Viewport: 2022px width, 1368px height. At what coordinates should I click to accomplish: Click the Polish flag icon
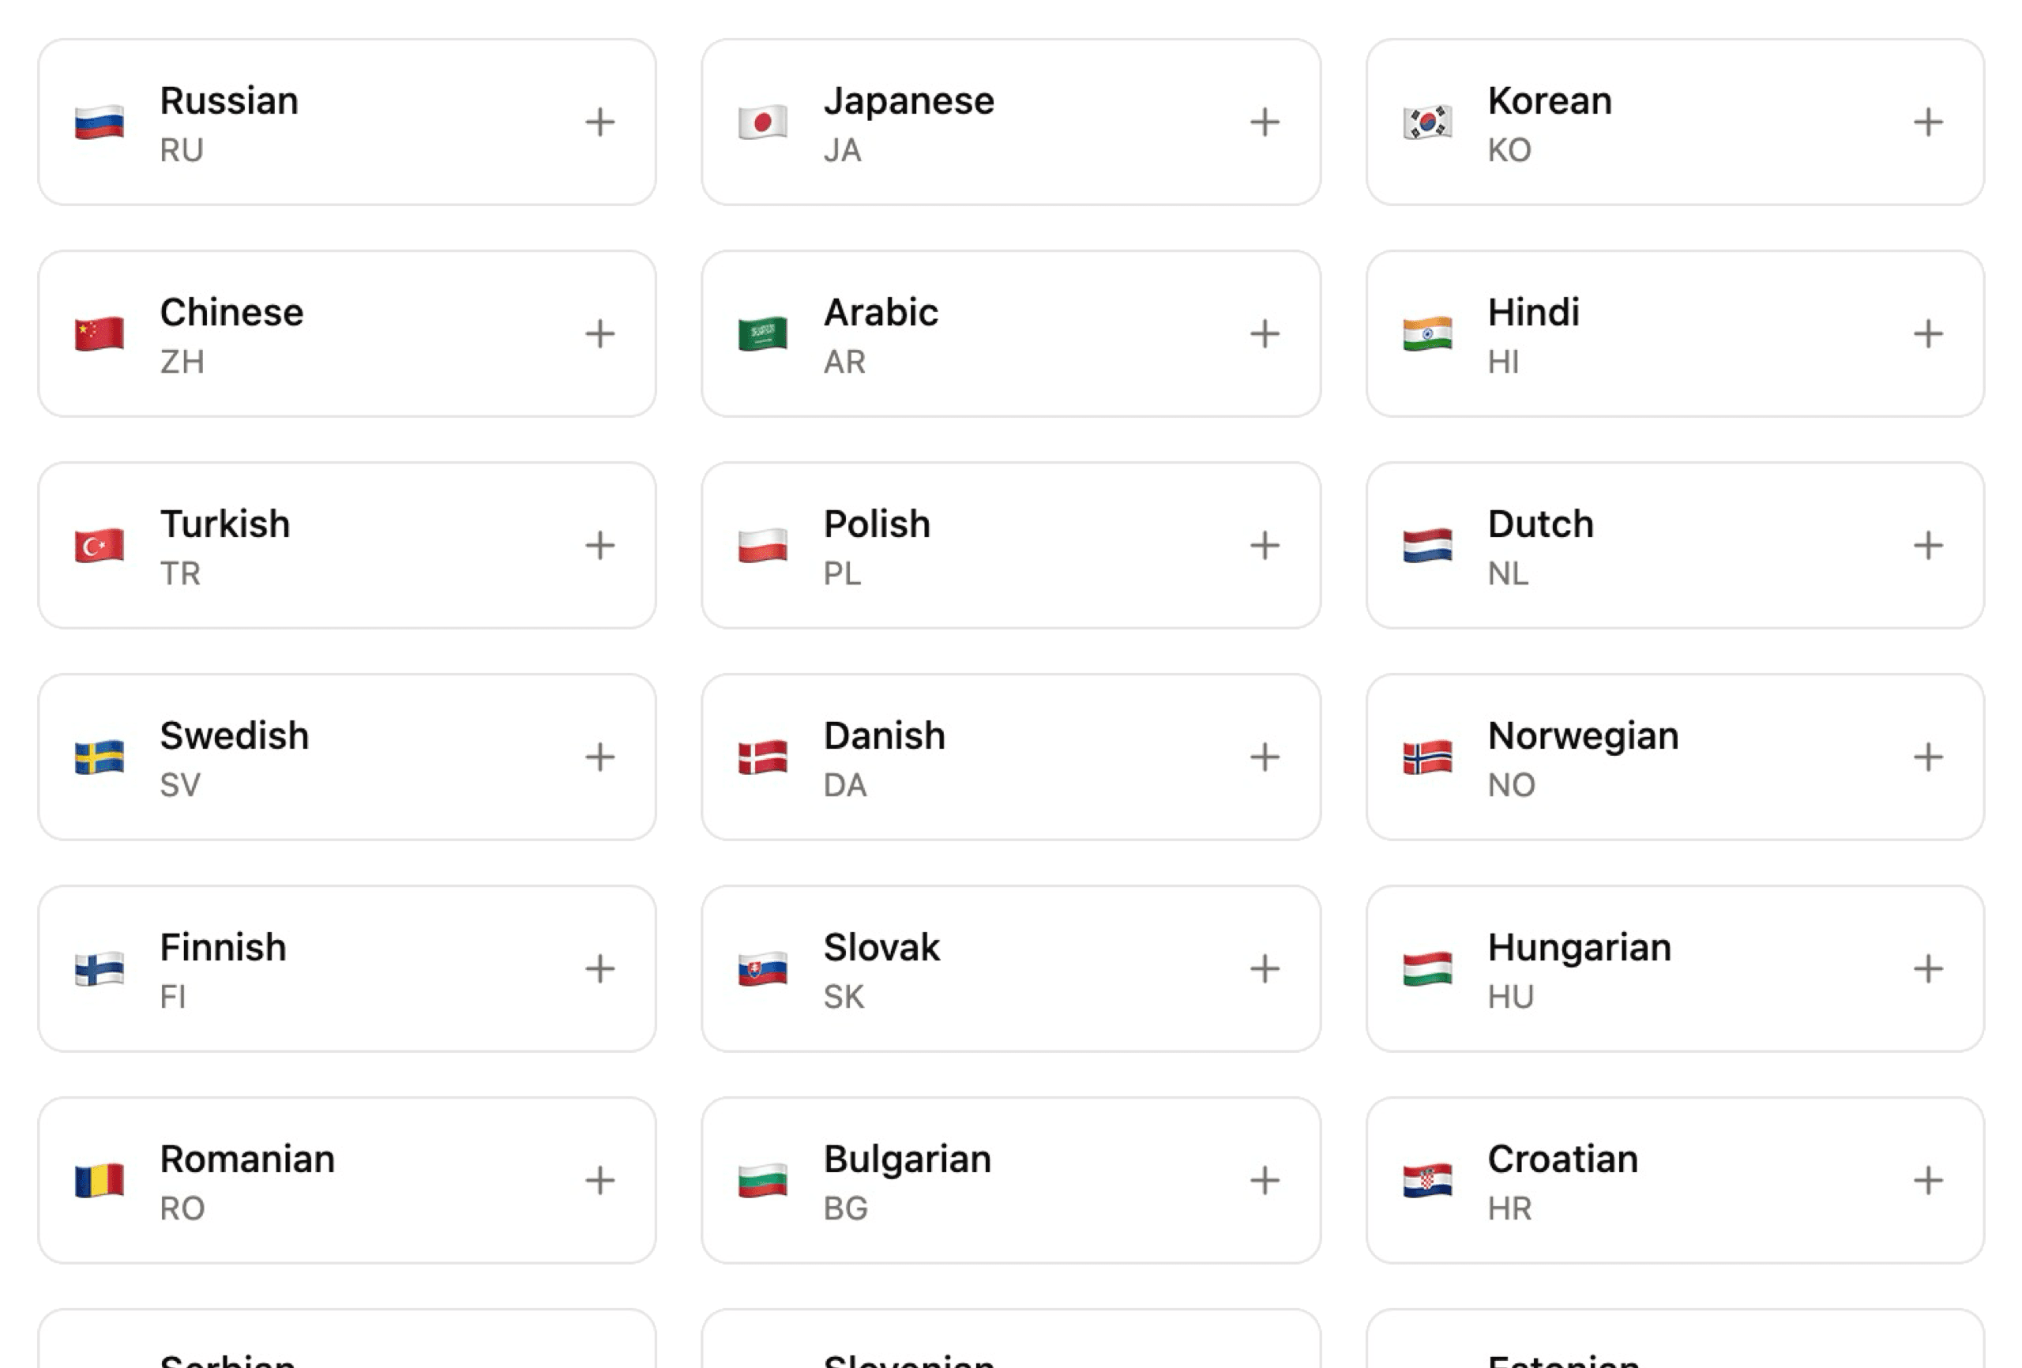pos(763,546)
